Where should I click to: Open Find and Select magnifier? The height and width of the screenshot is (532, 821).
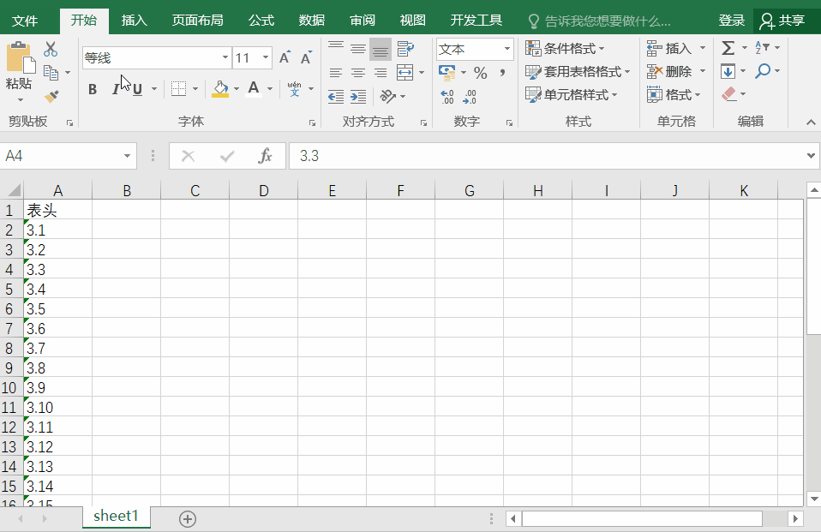pyautogui.click(x=763, y=70)
